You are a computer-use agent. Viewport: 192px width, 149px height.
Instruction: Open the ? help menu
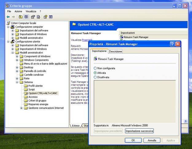40,11
